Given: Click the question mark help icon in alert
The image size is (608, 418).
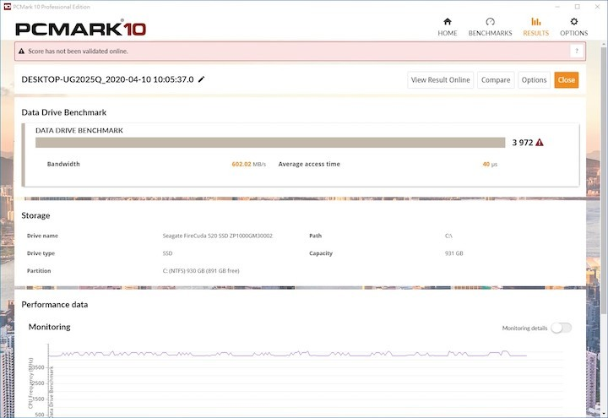Looking at the screenshot, I should tap(577, 52).
